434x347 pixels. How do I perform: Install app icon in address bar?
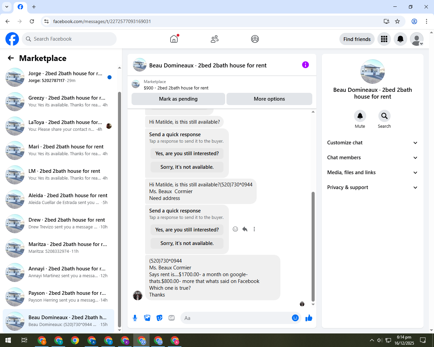coord(387,21)
